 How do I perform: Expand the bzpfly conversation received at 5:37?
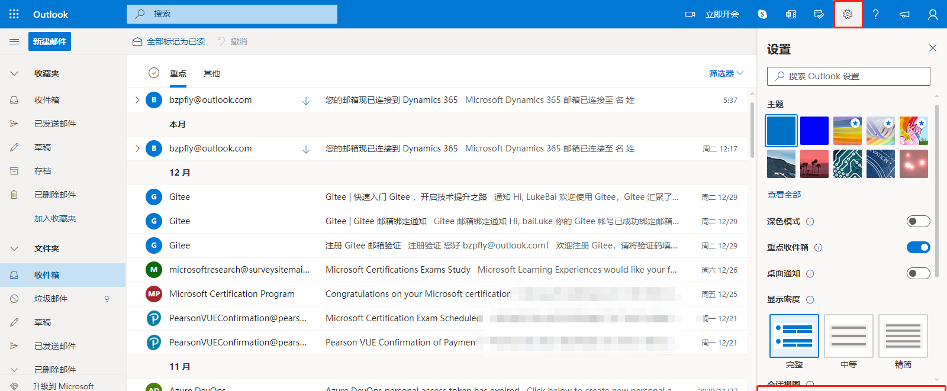coord(137,100)
